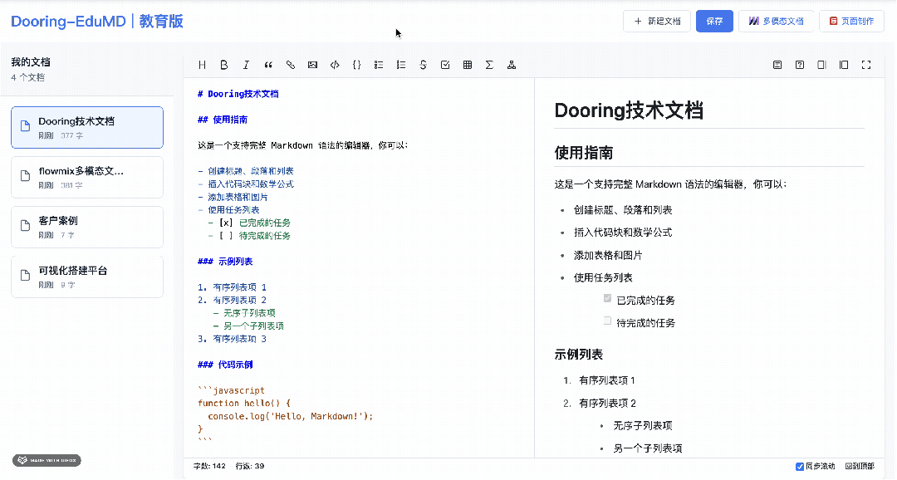Open the document outline icon

click(777, 66)
